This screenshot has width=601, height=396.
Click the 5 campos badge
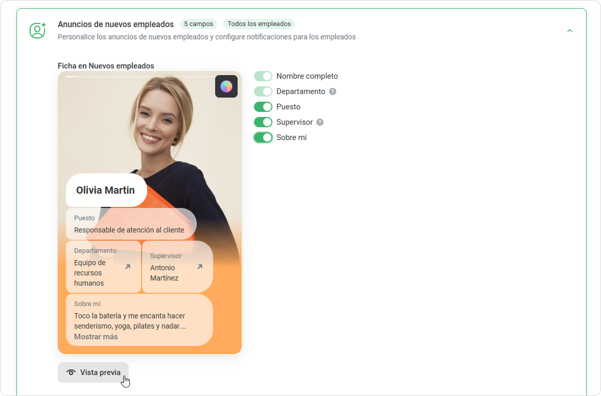(x=198, y=24)
